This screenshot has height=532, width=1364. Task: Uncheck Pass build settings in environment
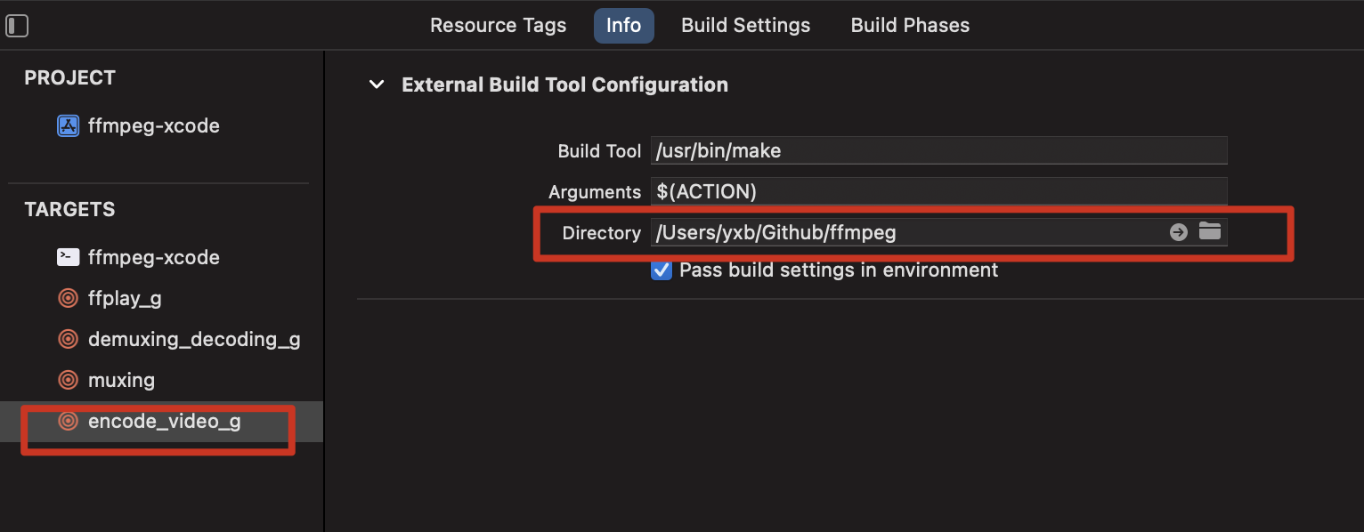662,270
